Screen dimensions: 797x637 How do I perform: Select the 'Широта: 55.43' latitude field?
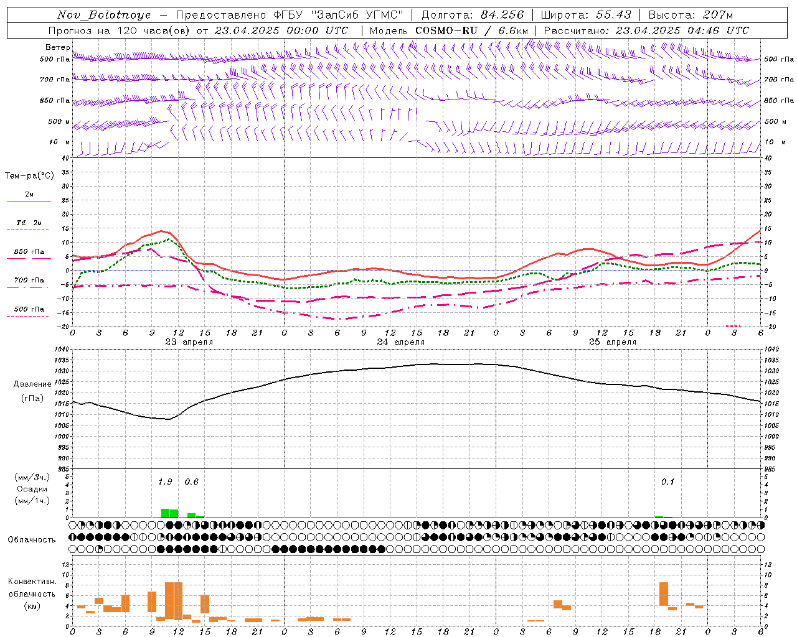click(586, 15)
